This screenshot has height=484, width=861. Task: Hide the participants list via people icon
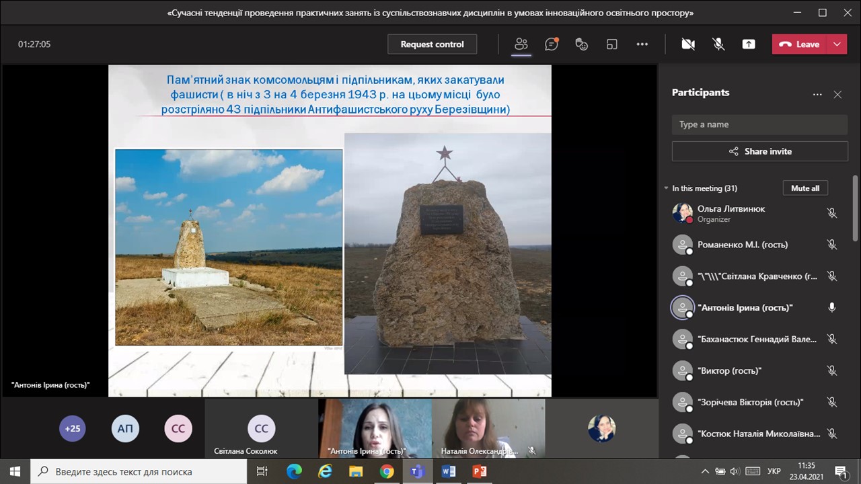(x=521, y=44)
